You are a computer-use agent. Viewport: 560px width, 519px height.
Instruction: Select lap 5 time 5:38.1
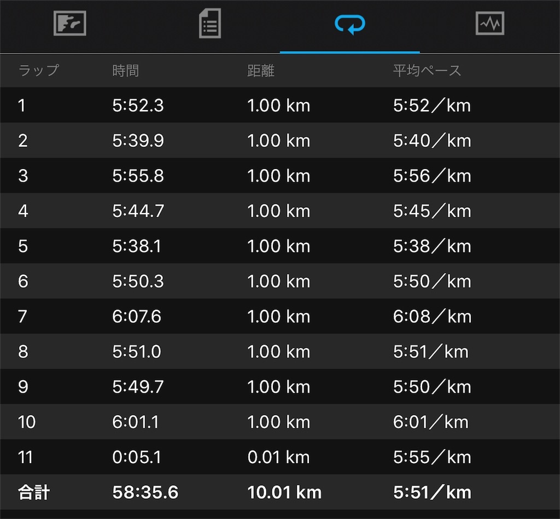137,246
